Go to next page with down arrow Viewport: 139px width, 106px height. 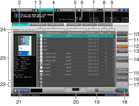[x=83, y=90]
